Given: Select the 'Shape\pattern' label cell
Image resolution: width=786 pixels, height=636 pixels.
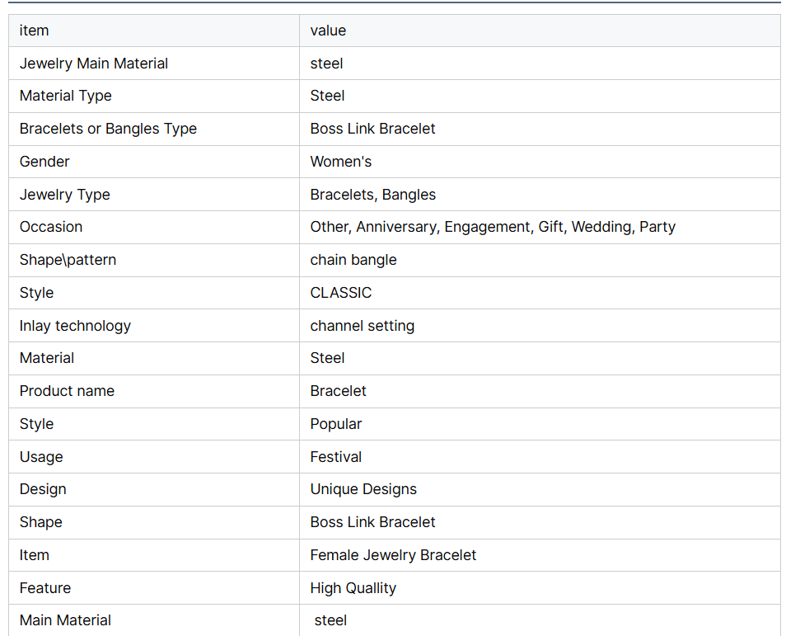Looking at the screenshot, I should 154,260.
